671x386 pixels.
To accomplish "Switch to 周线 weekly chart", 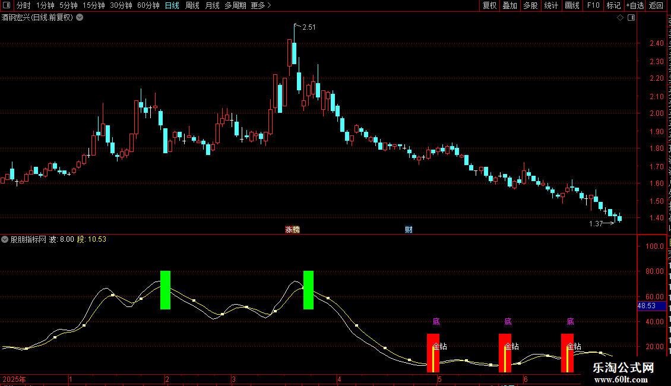I will 192,5.
